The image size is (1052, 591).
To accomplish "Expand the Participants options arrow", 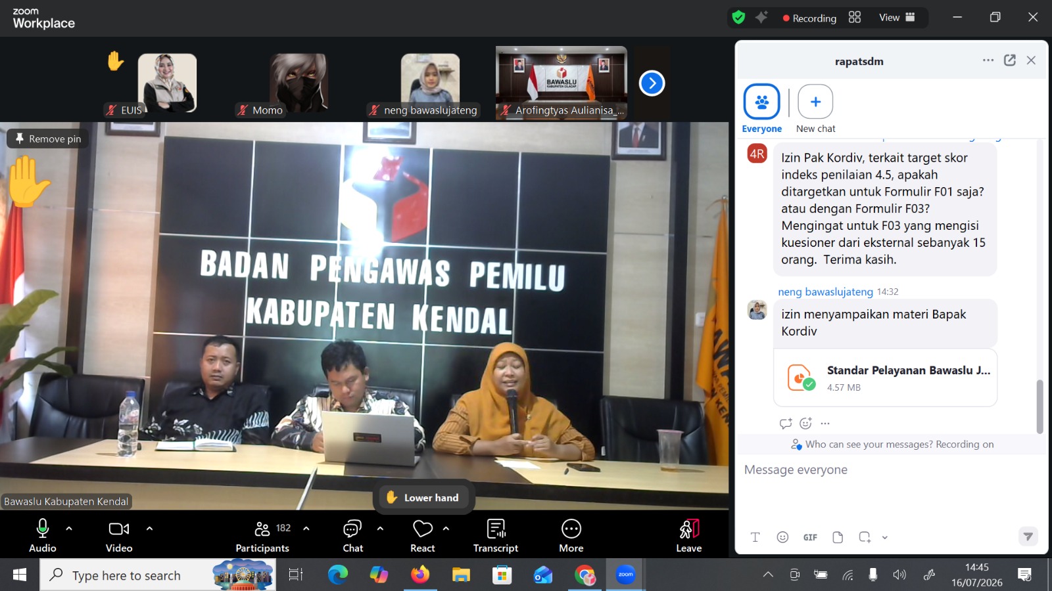I will [x=306, y=529].
